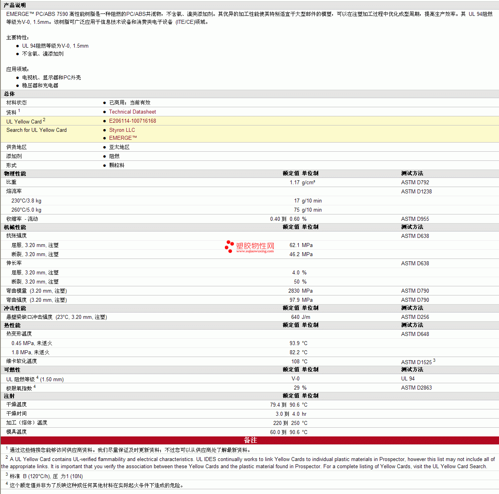The height and width of the screenshot is (494, 499).
Task: Select the 亚太地区 value
Action: (x=119, y=147)
